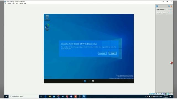Open the Recycle Bin icon in guest desktop
The width and height of the screenshot is (177, 99).
47,18
